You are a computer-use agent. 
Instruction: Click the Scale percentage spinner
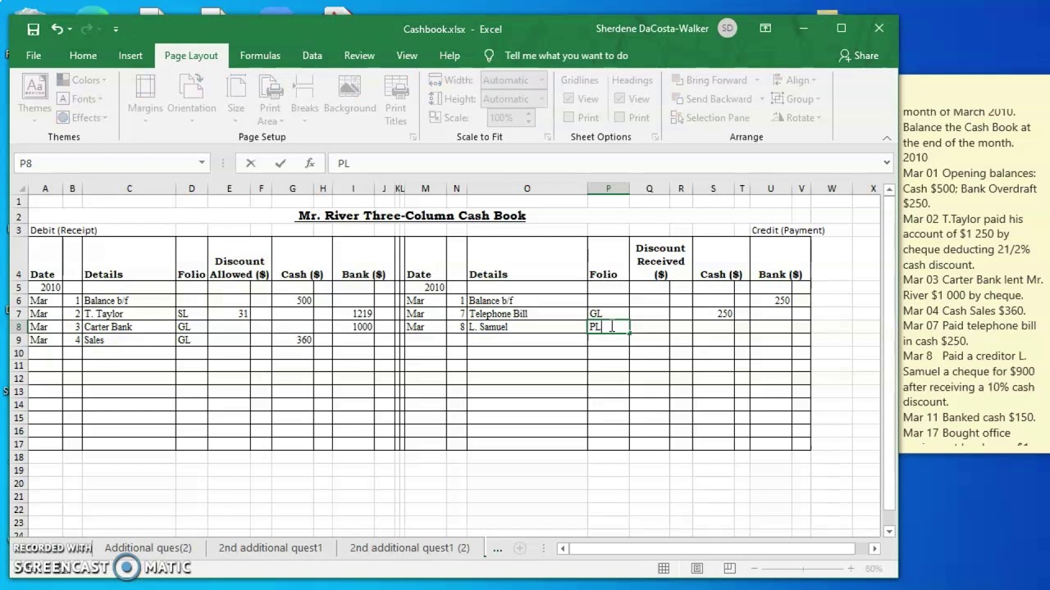(528, 118)
